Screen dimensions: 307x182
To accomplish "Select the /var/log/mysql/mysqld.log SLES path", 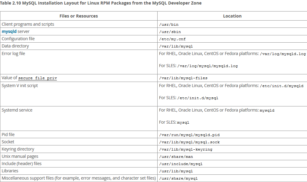I will 207,66.
